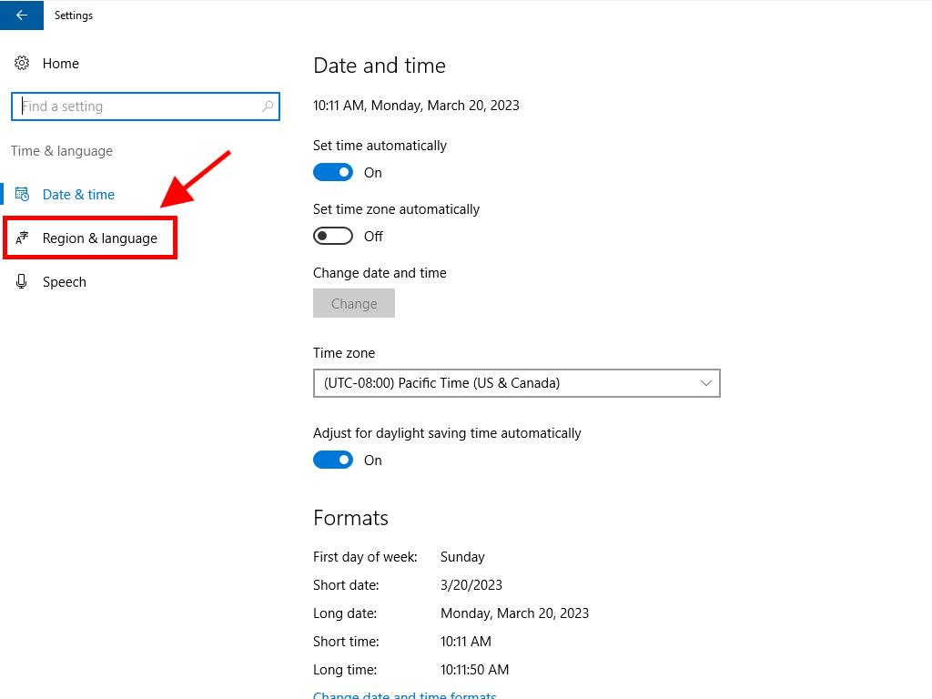Image resolution: width=932 pixels, height=699 pixels.
Task: Return to Home settings label
Action: point(61,64)
